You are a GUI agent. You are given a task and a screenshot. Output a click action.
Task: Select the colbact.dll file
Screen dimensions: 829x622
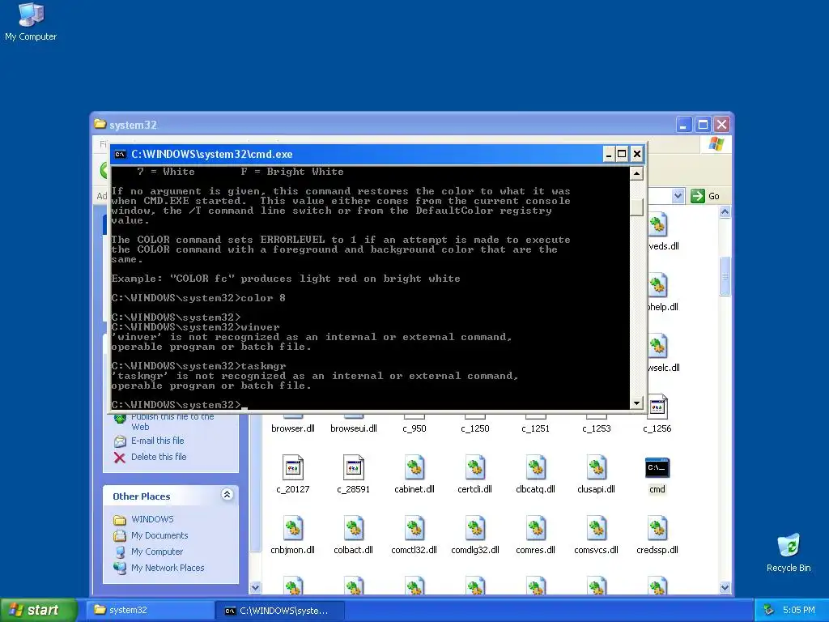(x=353, y=535)
